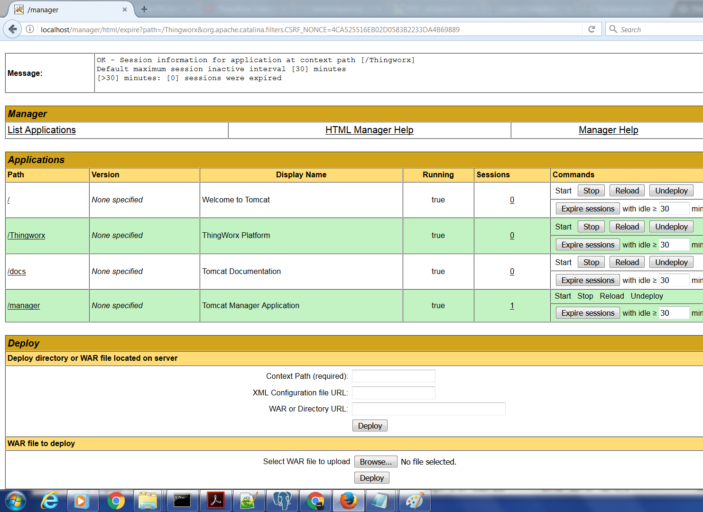Click Deploy under Select WAR file to upload
Screen dimensions: 703x512
[372, 478]
